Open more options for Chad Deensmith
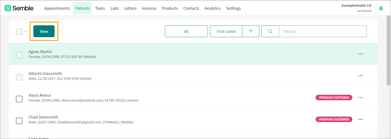The image size is (391, 139). click(x=361, y=119)
